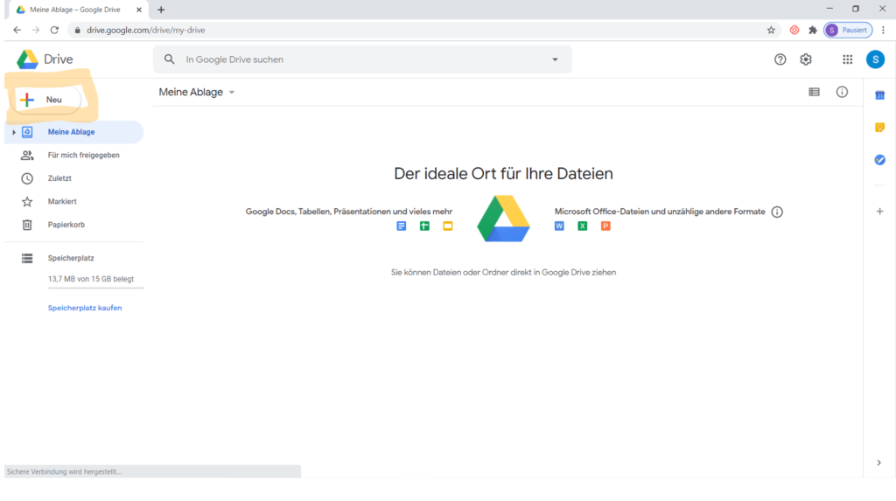Screen dimensions: 896x501
Task: Show details info panel
Action: [x=842, y=92]
